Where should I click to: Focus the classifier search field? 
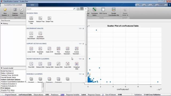coord(50,9)
